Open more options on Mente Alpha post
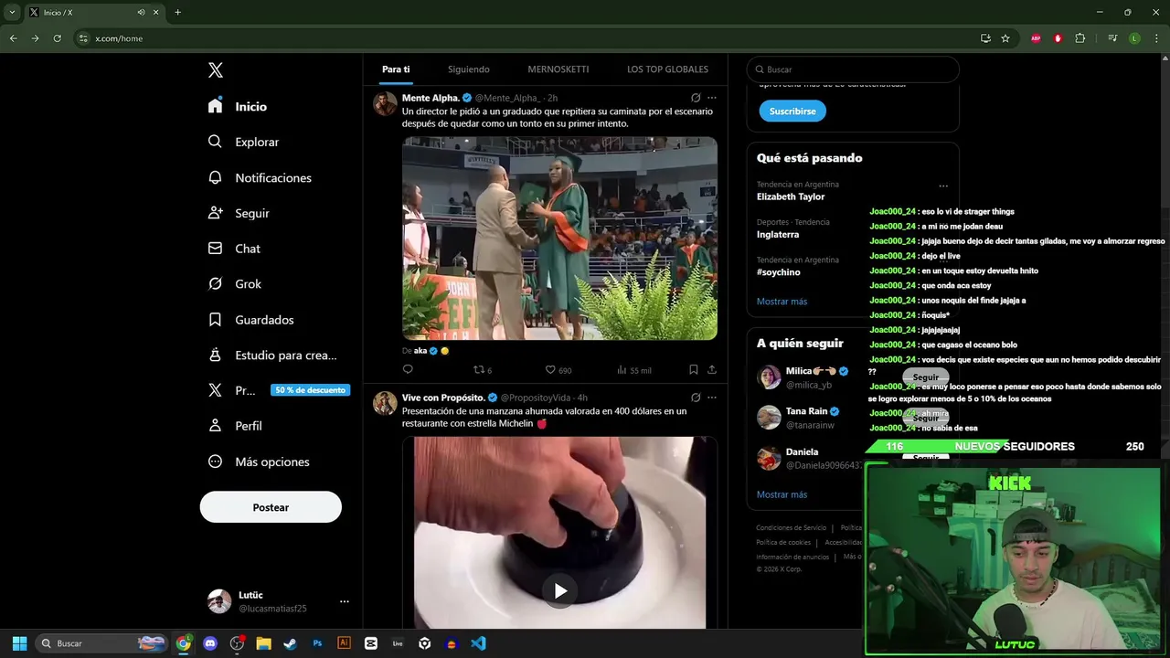 click(712, 98)
